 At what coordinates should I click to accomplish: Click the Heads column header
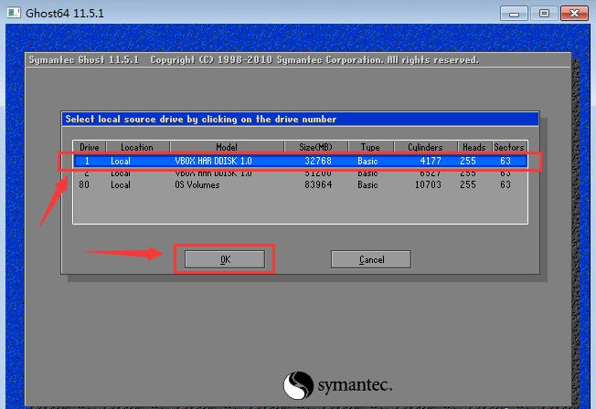tap(474, 147)
